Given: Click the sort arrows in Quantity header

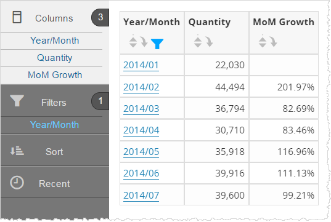Looking at the screenshot, I should click(198, 42).
